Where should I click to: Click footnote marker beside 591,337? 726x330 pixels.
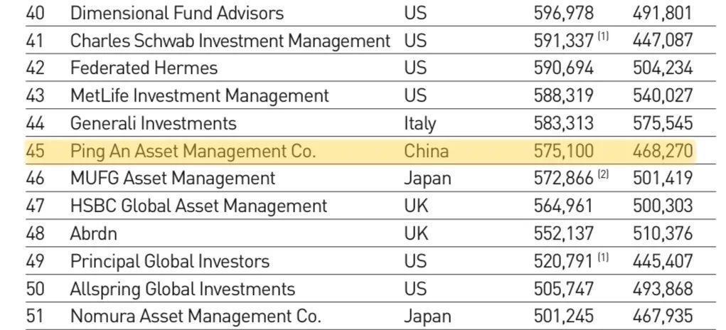point(603,36)
